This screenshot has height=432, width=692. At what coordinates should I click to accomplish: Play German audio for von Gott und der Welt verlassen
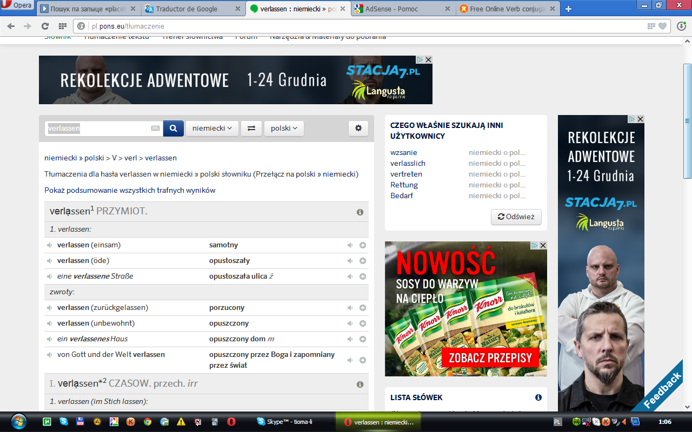pos(49,355)
